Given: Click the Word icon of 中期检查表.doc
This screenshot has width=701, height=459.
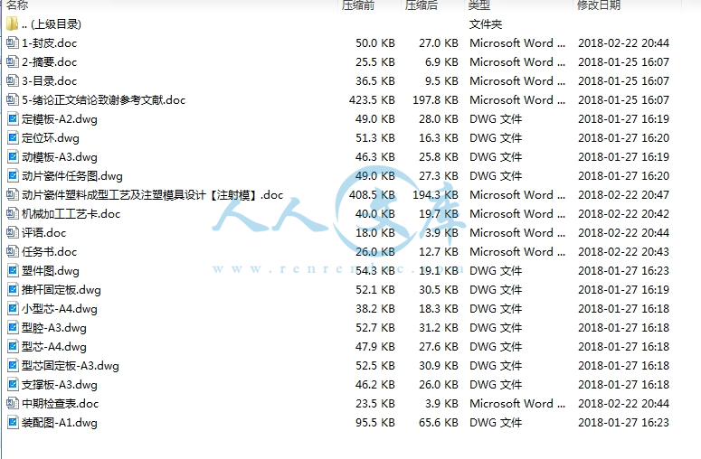Looking at the screenshot, I should [13, 403].
